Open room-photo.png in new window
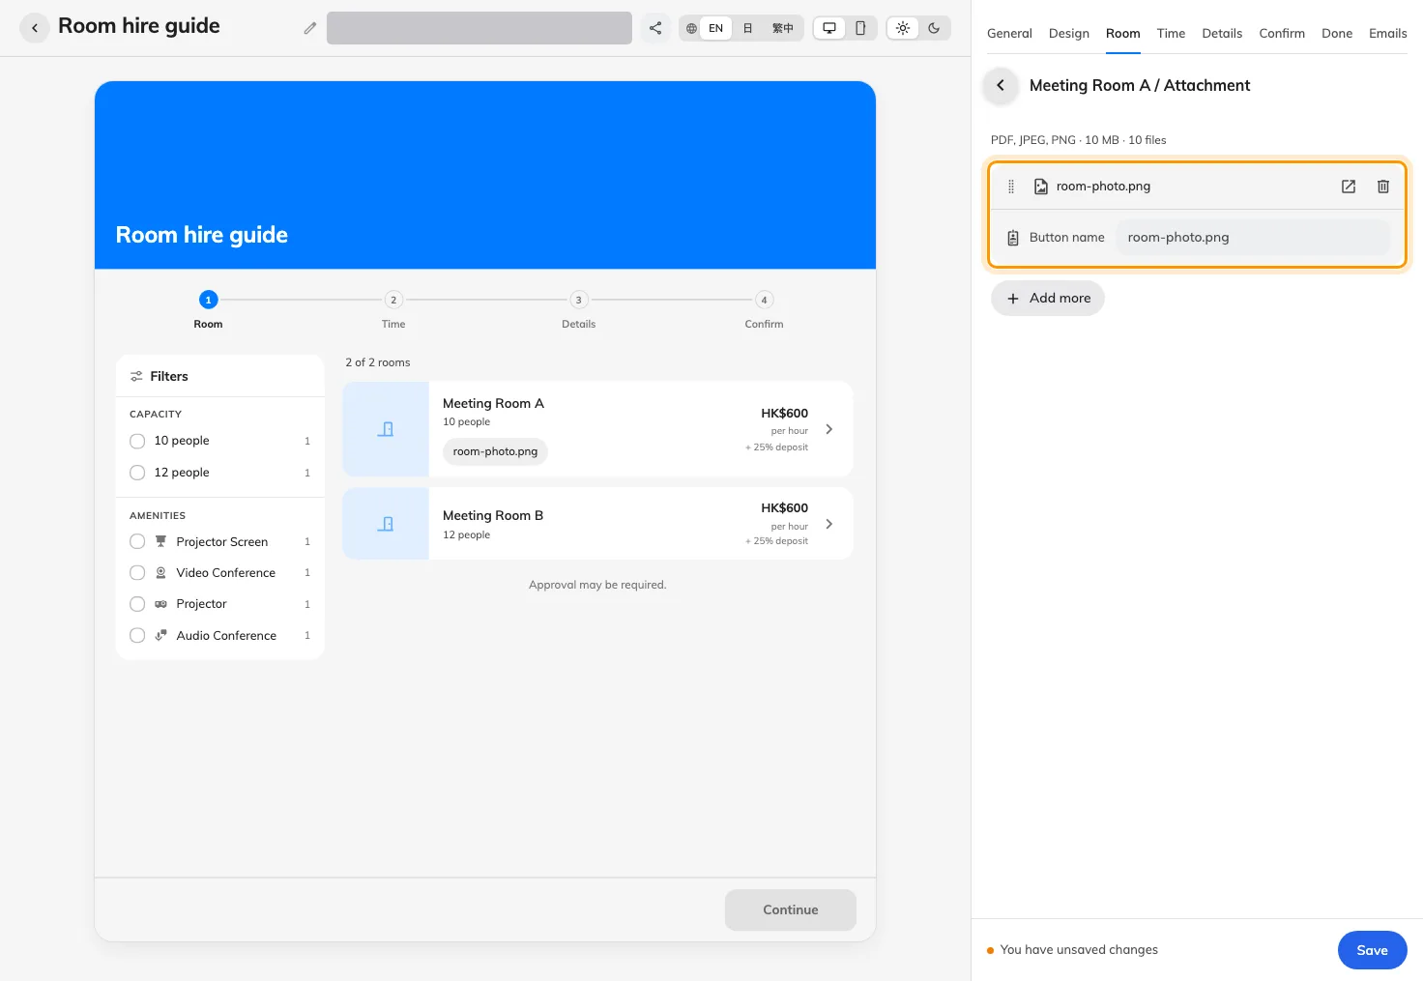1423x981 pixels. click(1349, 187)
